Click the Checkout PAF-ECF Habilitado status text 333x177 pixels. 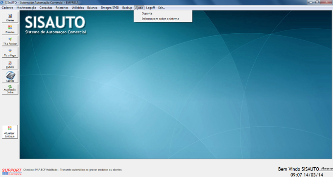click(x=72, y=170)
